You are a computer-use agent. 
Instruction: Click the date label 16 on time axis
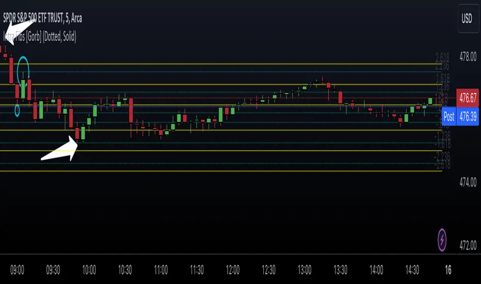[x=448, y=270]
